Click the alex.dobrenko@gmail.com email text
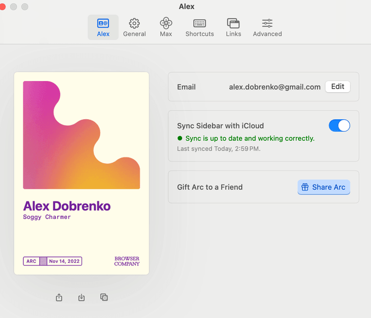 [275, 87]
